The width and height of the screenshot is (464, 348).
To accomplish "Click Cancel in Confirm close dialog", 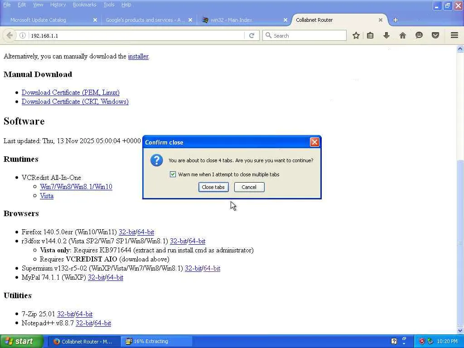I will (249, 187).
